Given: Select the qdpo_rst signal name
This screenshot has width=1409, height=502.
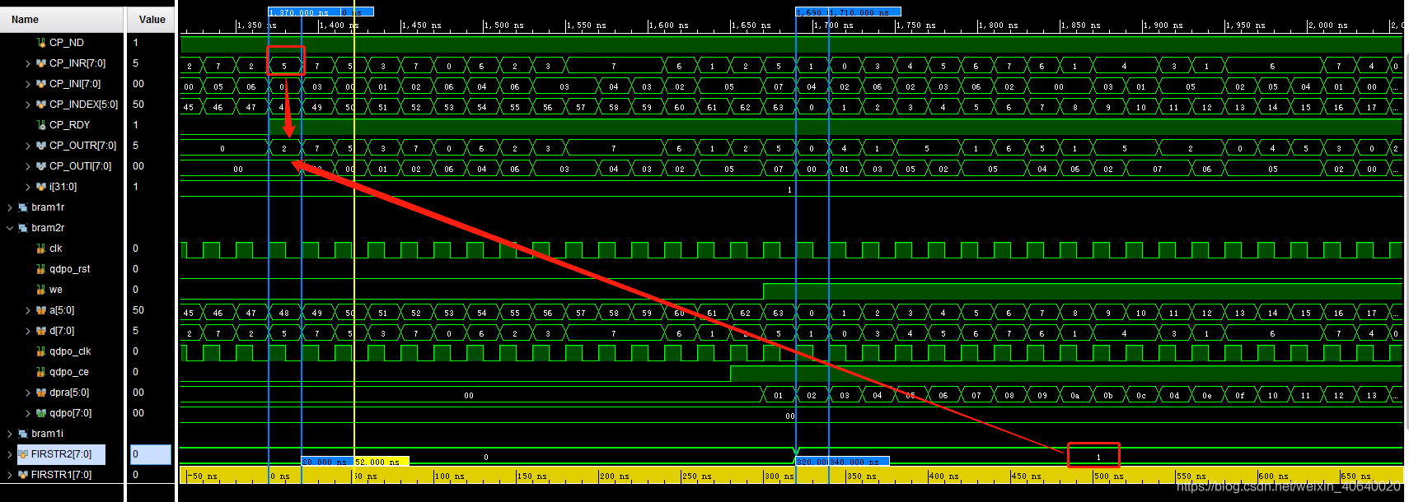Looking at the screenshot, I should [69, 269].
